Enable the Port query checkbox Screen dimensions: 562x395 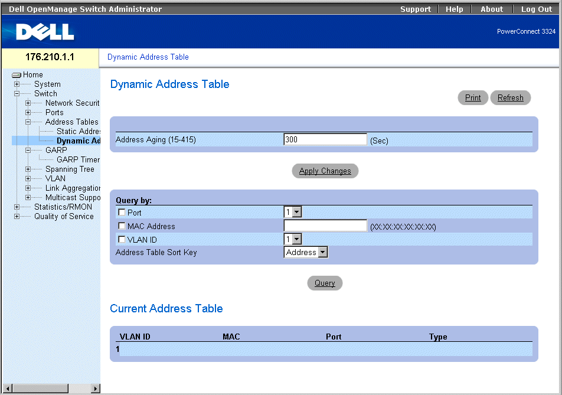122,212
